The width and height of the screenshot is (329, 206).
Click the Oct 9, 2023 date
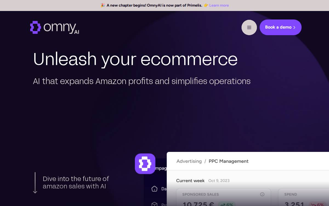(x=219, y=180)
